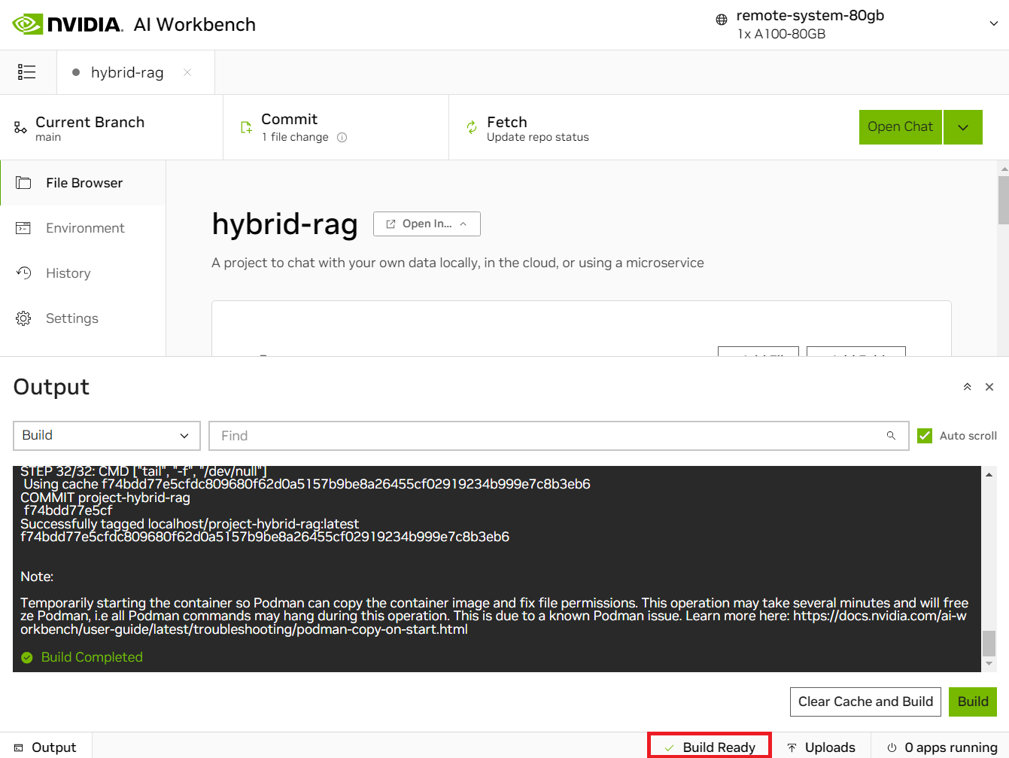Viewport: 1009px width, 758px height.
Task: Click the Podman troubleshooting docs URL
Action: pyautogui.click(x=494, y=623)
